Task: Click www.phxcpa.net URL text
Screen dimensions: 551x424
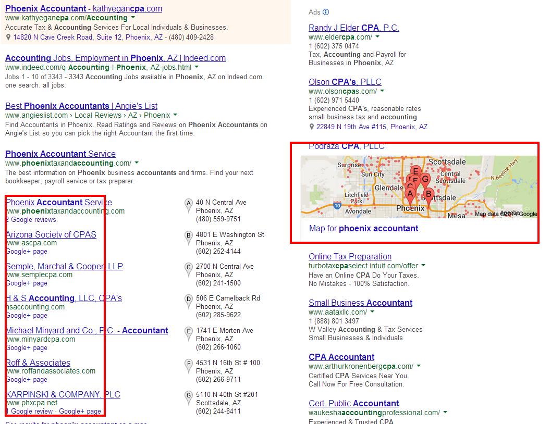Action: point(32,403)
